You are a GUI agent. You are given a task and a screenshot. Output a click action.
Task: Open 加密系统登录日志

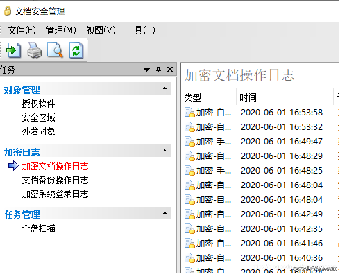[55, 194]
